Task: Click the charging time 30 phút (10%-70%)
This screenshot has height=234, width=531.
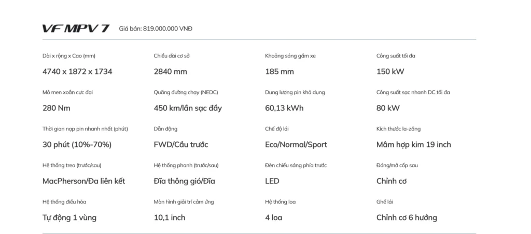Action: pyautogui.click(x=77, y=144)
